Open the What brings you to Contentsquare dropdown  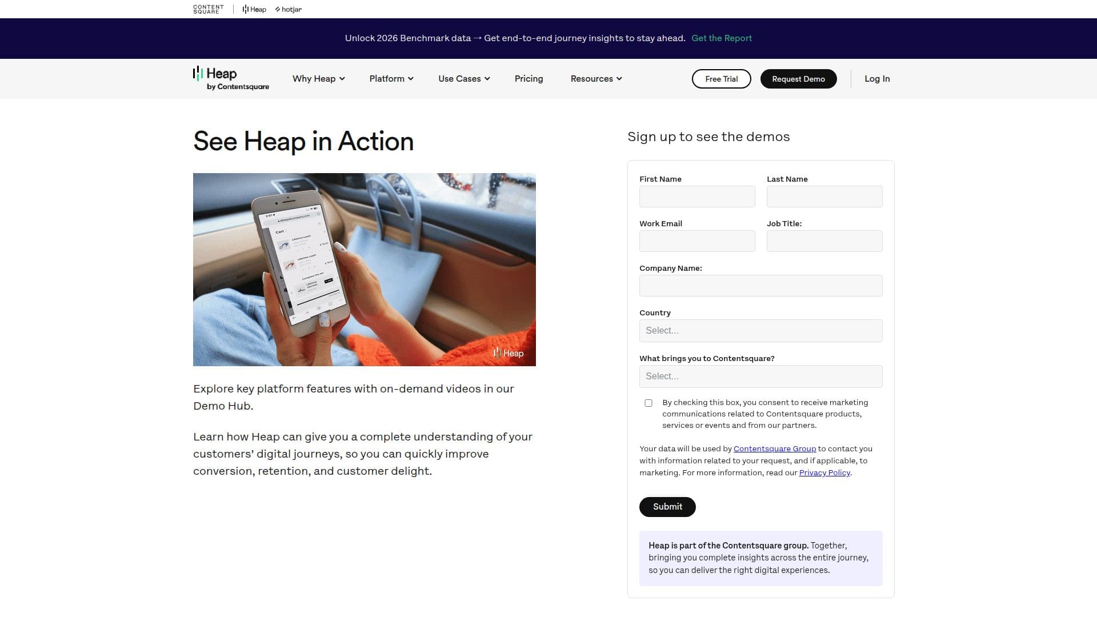(760, 376)
